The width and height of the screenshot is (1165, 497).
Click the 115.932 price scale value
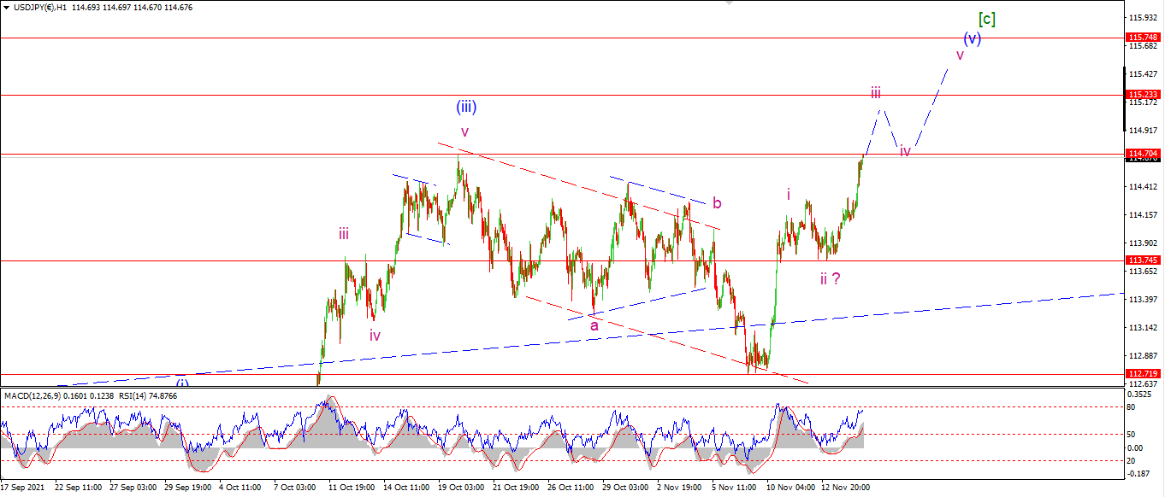[1142, 17]
